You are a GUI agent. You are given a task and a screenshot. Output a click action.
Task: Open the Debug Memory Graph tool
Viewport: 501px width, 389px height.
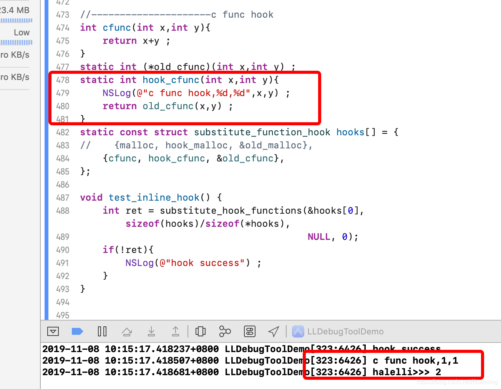click(x=225, y=331)
